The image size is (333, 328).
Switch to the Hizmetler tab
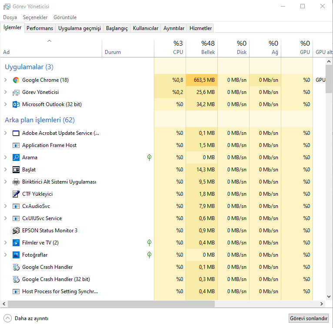click(200, 28)
